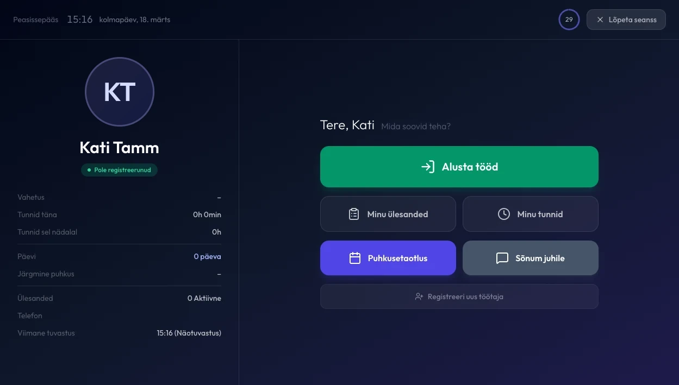
Task: Start work with the Alusta tööd button
Action: (459, 167)
